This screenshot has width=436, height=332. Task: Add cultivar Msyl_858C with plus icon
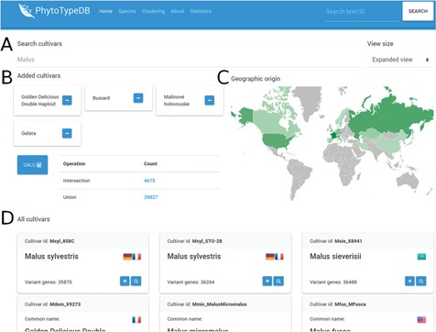pyautogui.click(x=125, y=281)
